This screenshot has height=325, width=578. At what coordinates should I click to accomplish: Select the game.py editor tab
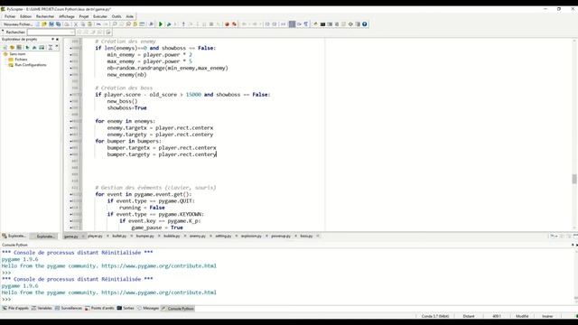tap(70, 237)
